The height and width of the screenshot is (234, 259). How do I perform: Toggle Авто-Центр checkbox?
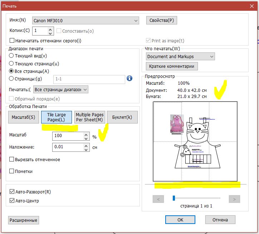tap(12, 201)
